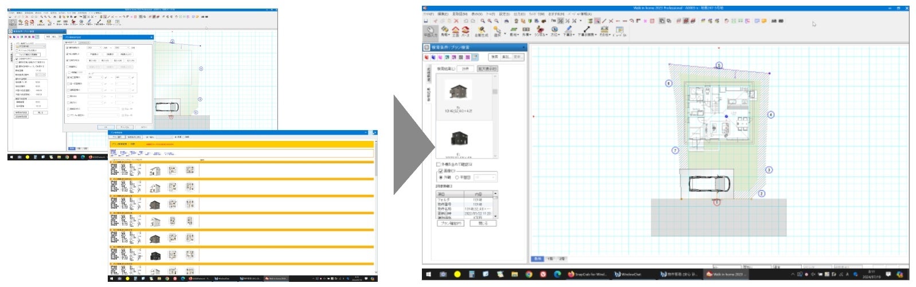Image resolution: width=916 pixels, height=287 pixels.
Task: Click the blue cube icon in search panel
Action: [x=433, y=57]
